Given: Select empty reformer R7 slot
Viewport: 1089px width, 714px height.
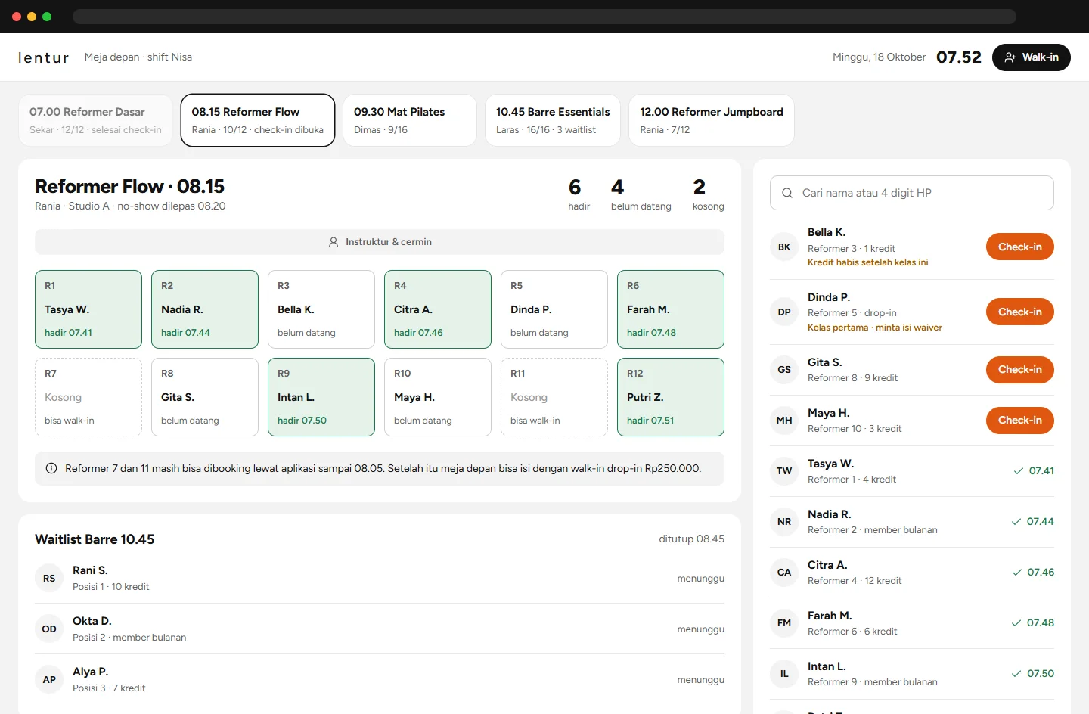Looking at the screenshot, I should 88,397.
